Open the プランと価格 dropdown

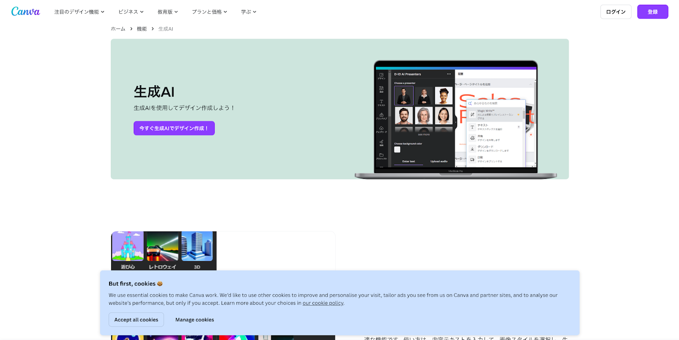coord(210,12)
